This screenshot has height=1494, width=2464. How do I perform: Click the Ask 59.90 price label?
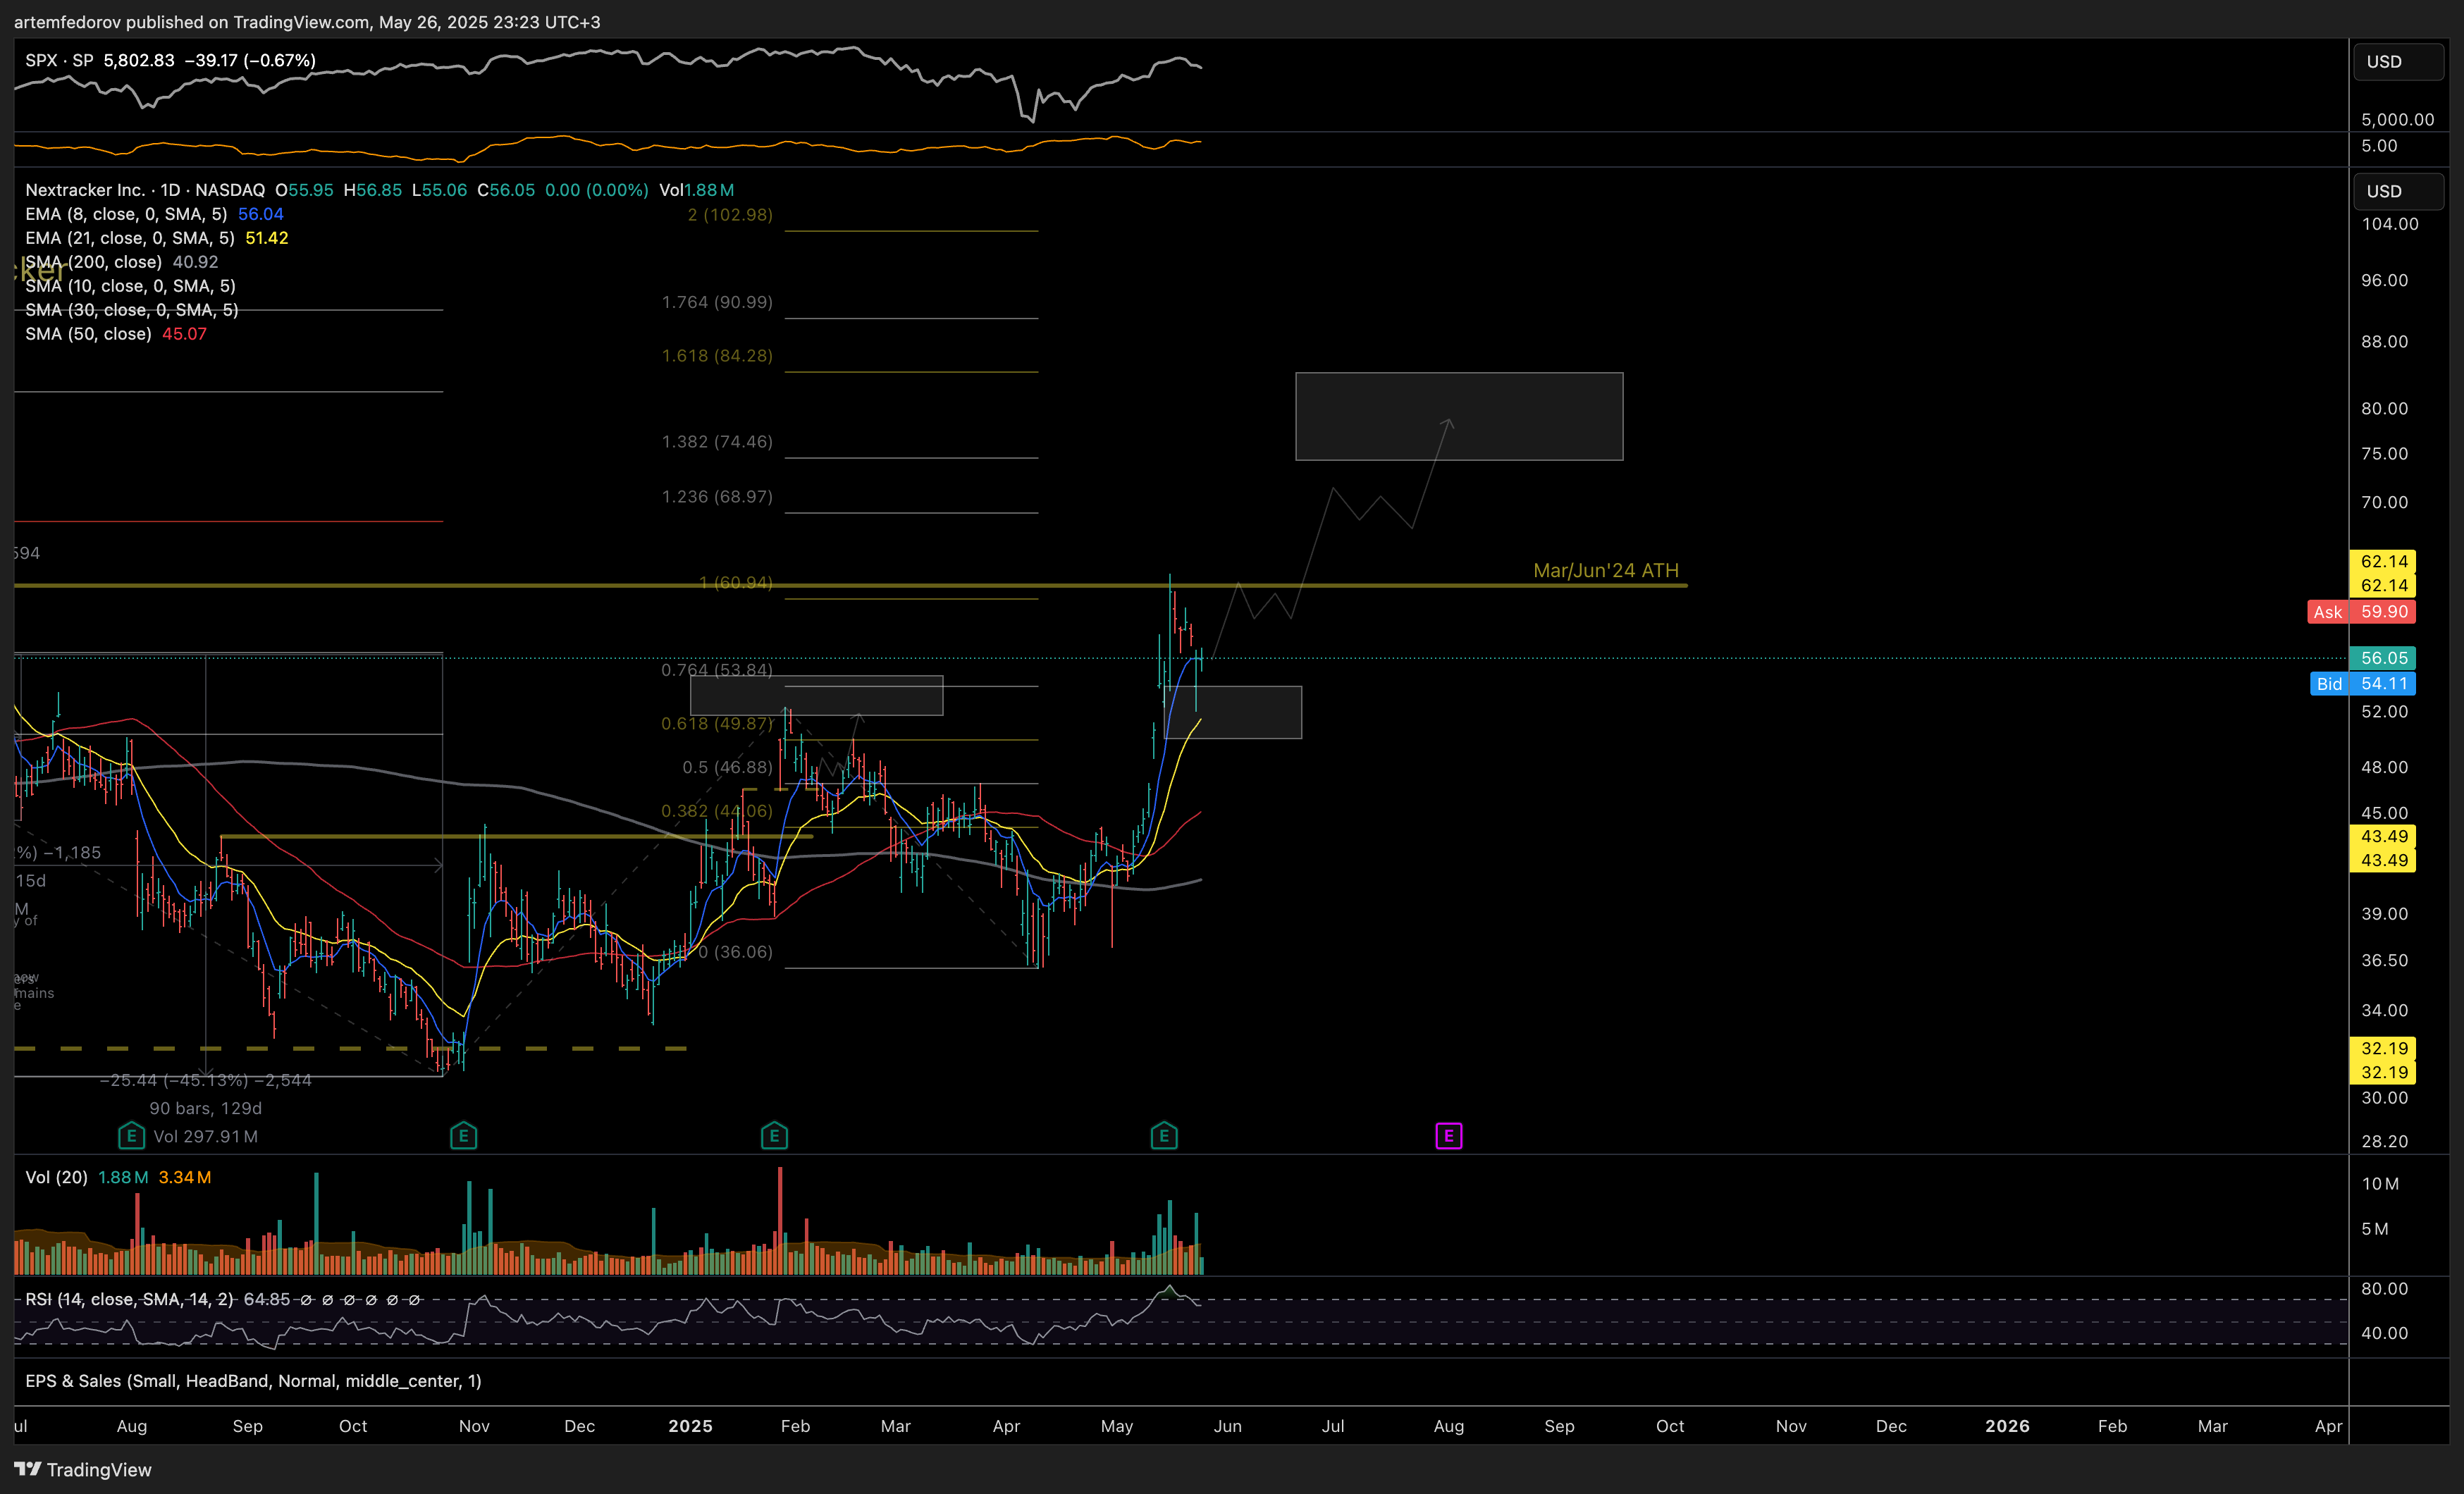[2361, 612]
